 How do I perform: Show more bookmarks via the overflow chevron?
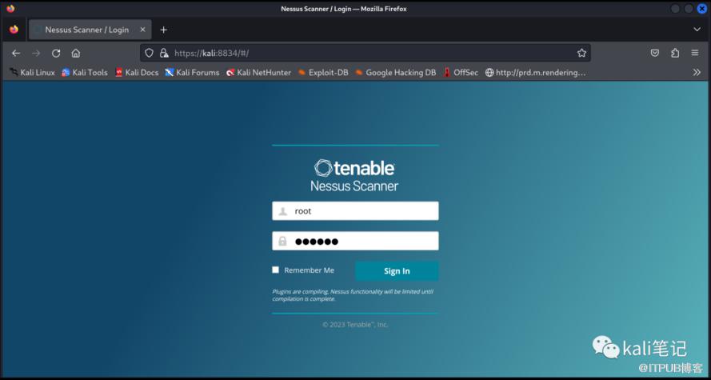(697, 72)
